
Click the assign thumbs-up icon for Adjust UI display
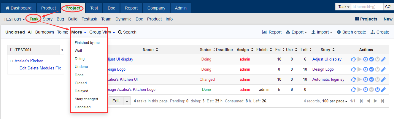tap(353, 59)
